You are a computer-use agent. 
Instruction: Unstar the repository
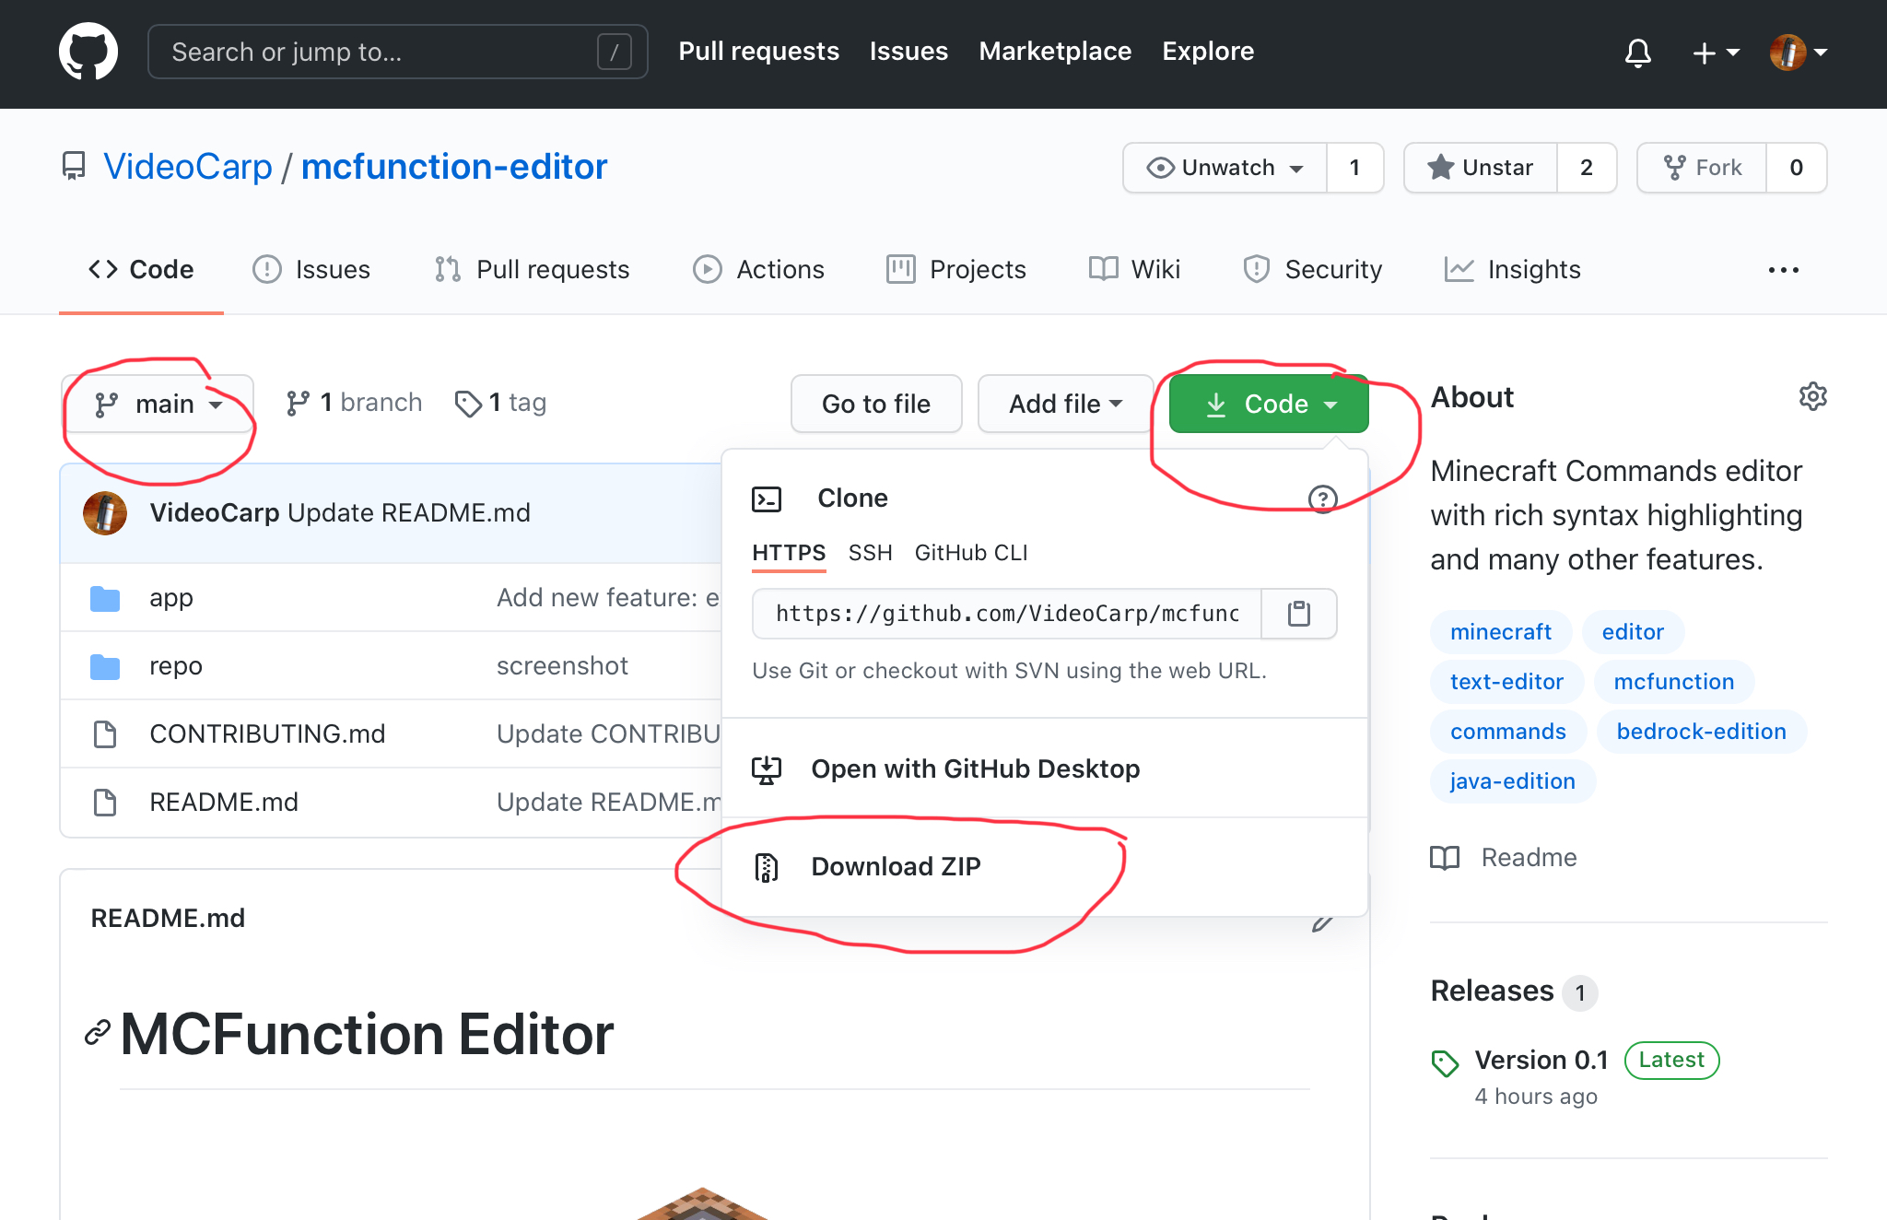[x=1481, y=168]
